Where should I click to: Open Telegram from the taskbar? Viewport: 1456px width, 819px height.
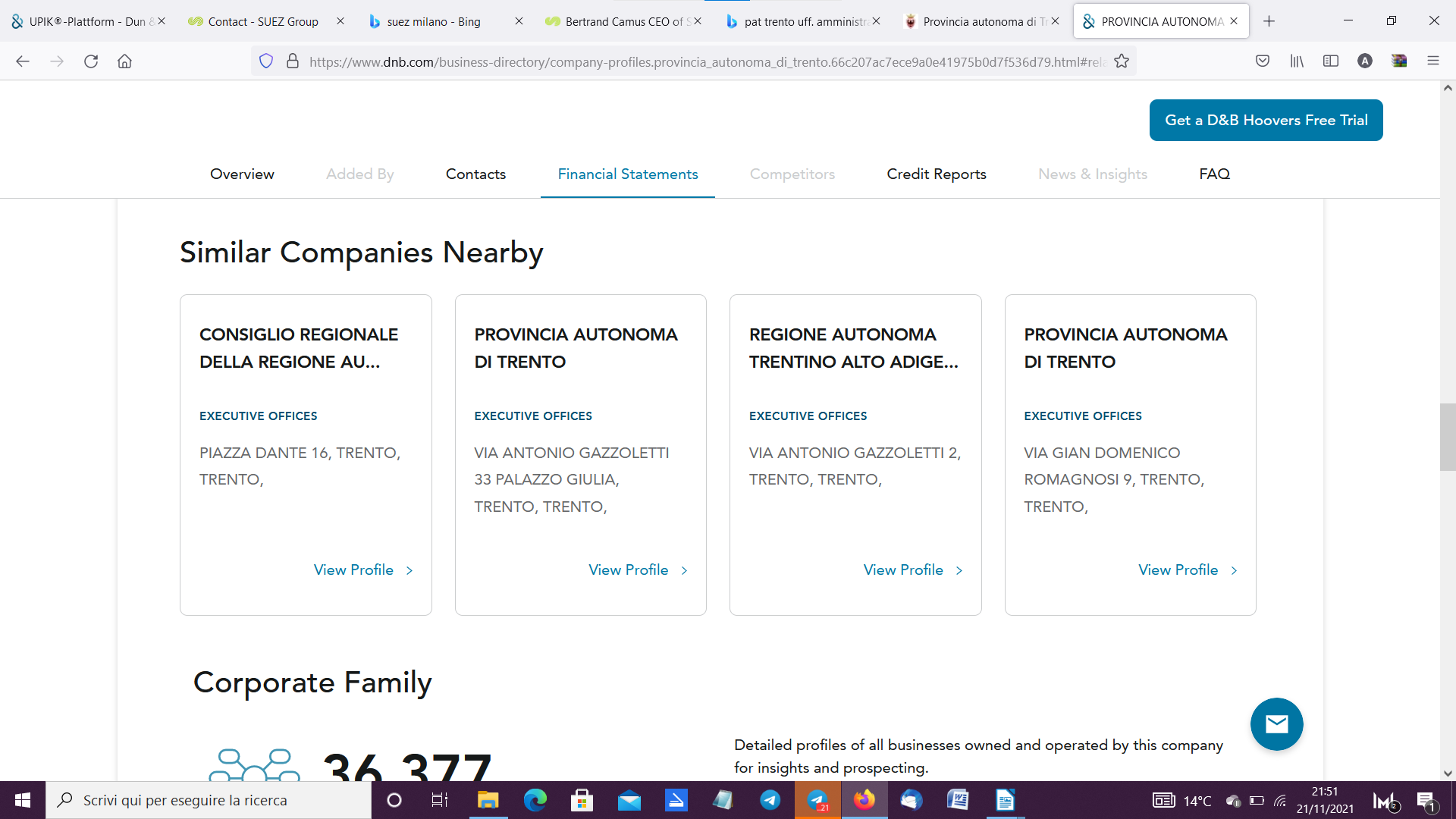pyautogui.click(x=770, y=800)
